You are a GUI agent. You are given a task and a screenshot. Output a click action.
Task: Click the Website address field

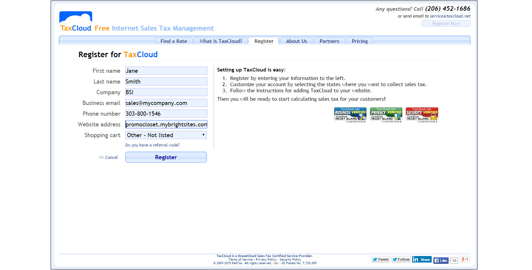coord(166,124)
